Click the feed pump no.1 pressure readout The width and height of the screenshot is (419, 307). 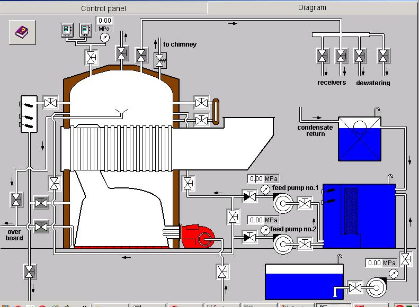[x=263, y=179]
